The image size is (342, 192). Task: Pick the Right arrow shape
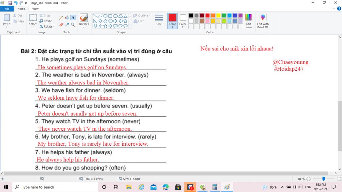[115, 21]
